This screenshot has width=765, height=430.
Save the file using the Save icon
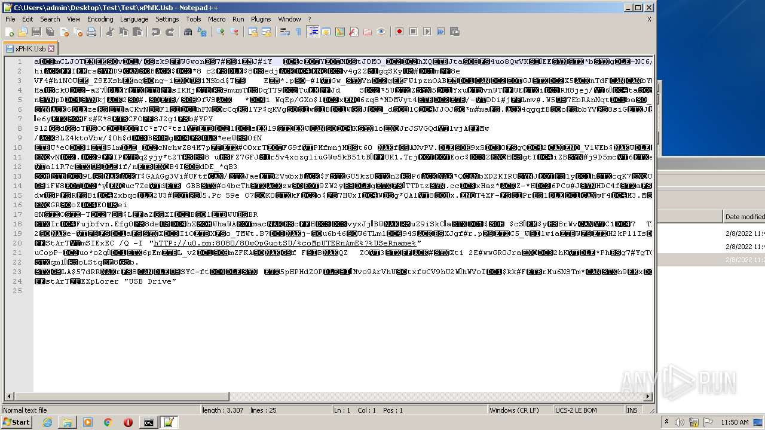point(36,32)
